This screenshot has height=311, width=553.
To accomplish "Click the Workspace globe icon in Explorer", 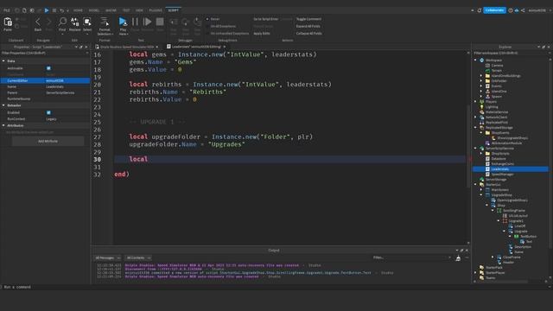I will pos(482,60).
